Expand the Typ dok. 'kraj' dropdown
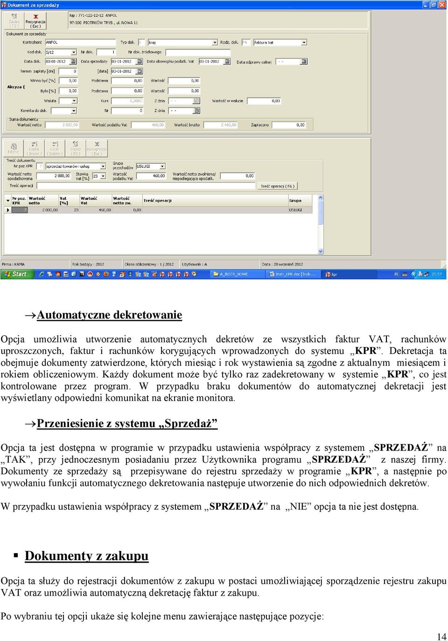 coord(215,42)
